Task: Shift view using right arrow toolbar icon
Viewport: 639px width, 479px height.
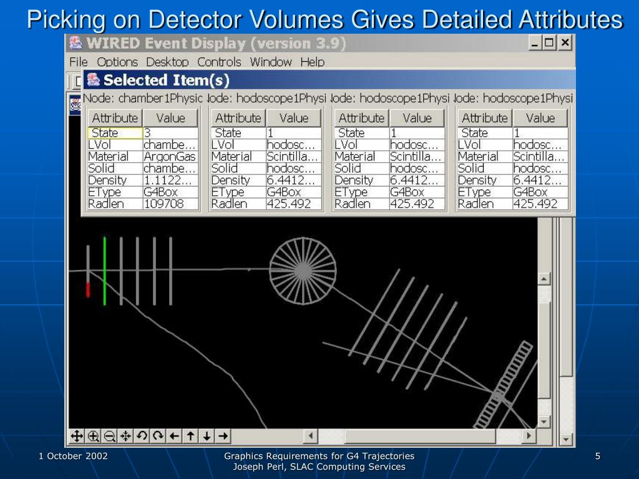Action: (x=223, y=436)
